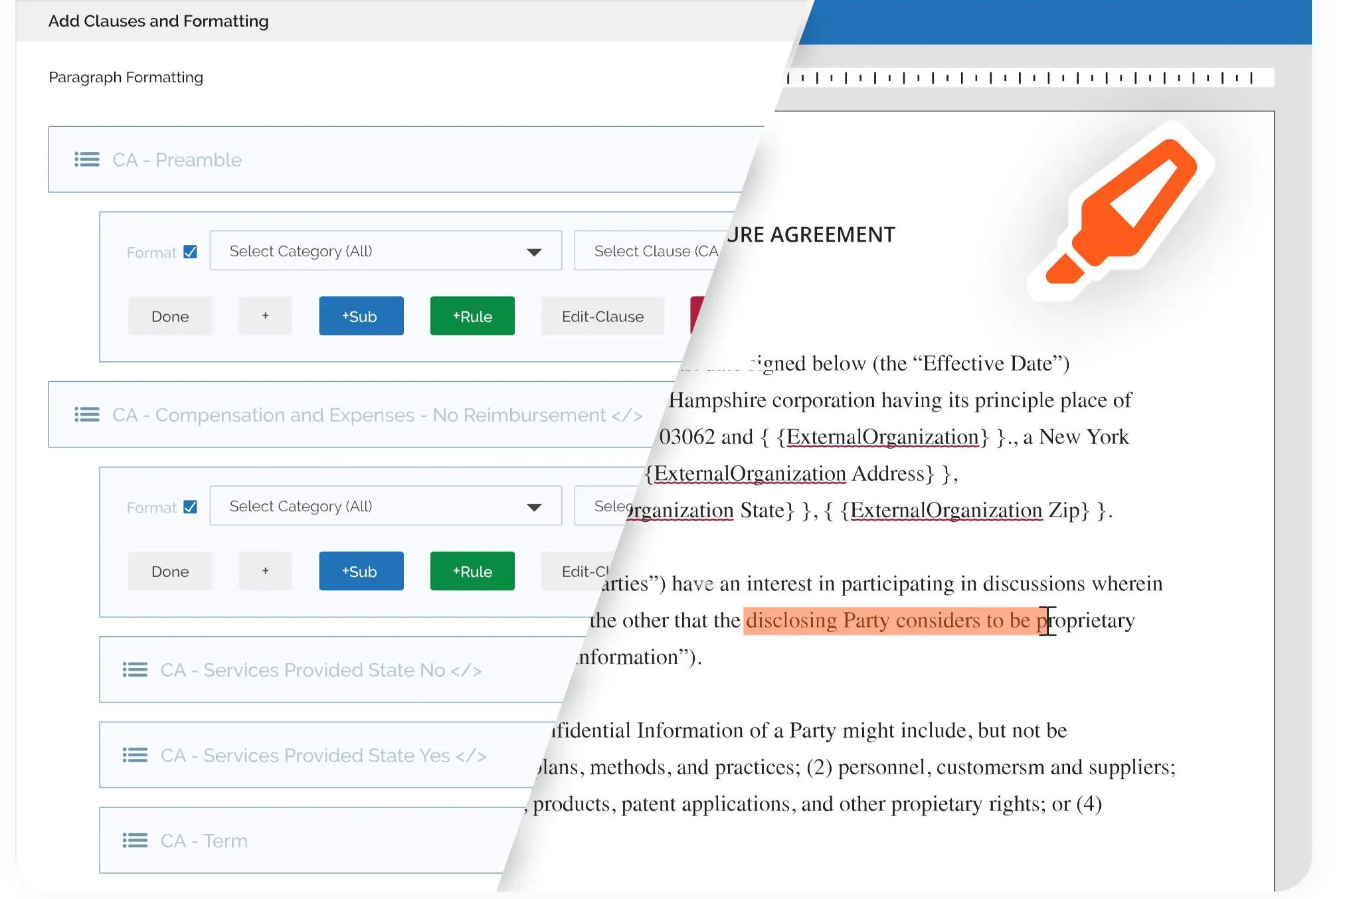
Task: Click green +Rule button under Preamble
Action: tap(472, 316)
